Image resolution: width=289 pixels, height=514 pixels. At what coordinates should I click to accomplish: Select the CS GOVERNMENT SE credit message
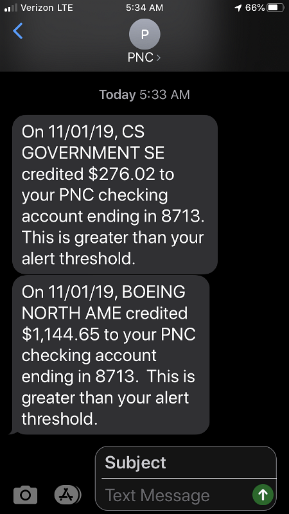[x=115, y=195]
